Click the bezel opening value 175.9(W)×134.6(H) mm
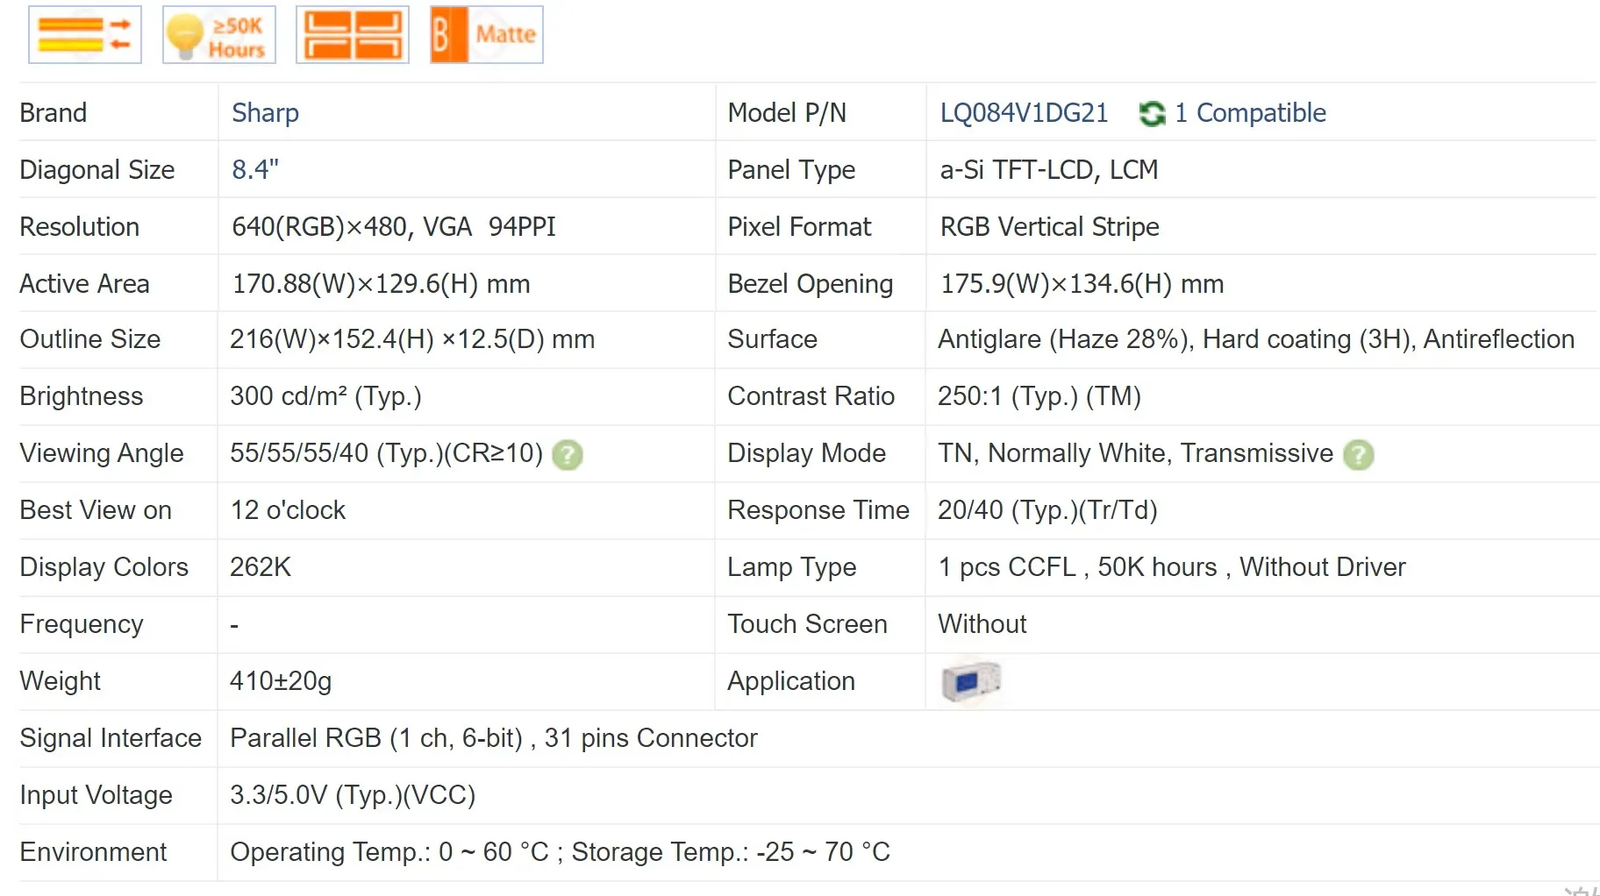1600x896 pixels. (1082, 284)
